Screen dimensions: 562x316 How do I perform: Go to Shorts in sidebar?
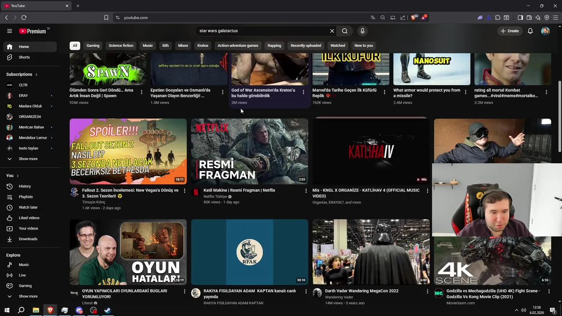tap(30, 57)
